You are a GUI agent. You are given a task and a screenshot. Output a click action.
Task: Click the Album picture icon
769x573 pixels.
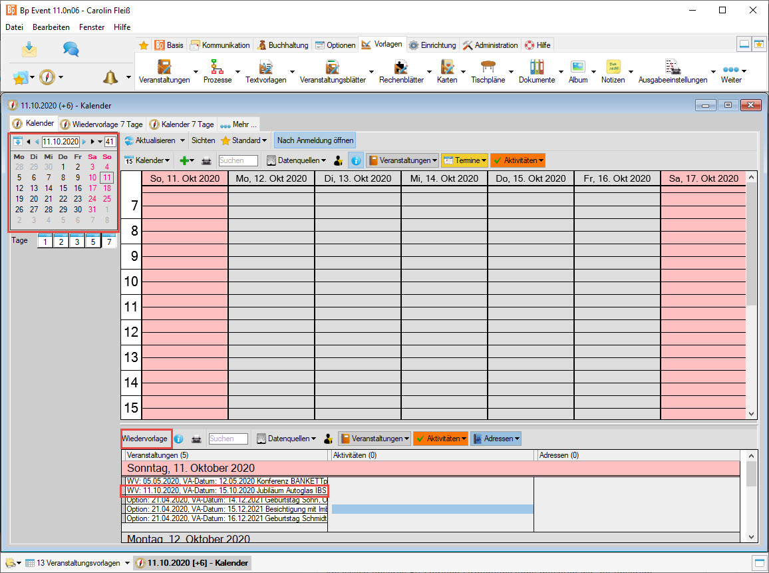577,67
